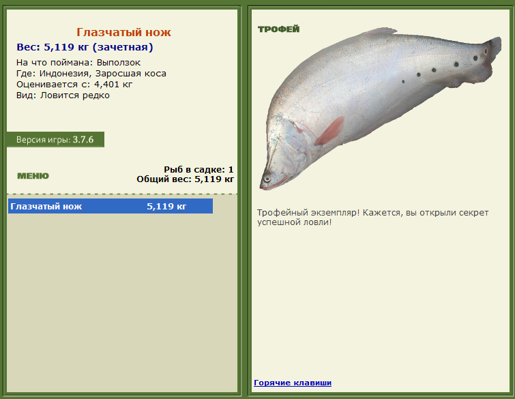Click the Вес: 5,119 кг heading
The width and height of the screenshot is (515, 399).
point(85,47)
